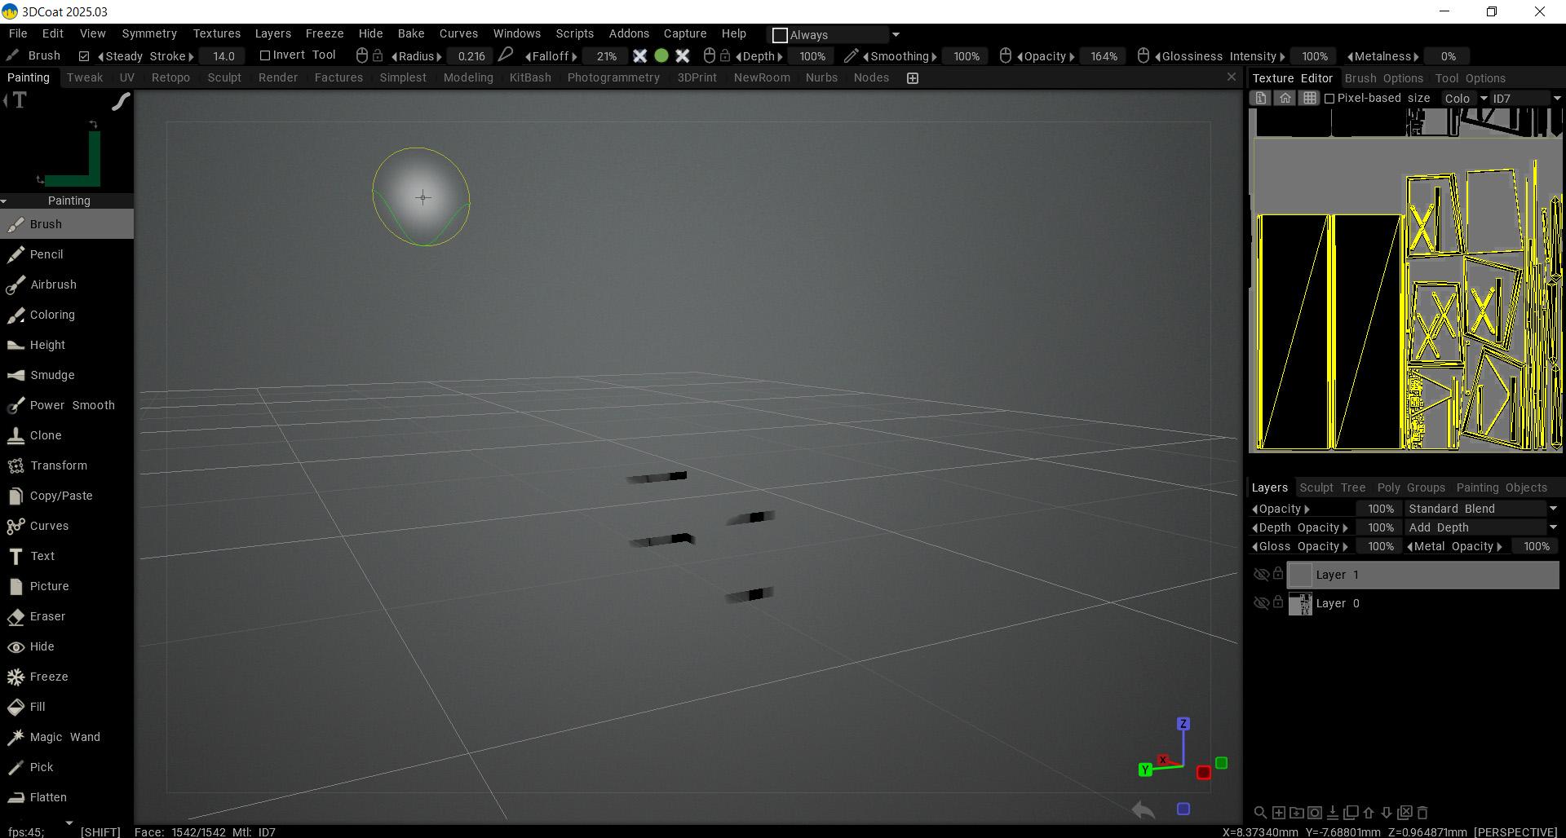The image size is (1566, 838).
Task: Select the Clone tool
Action: (x=46, y=435)
